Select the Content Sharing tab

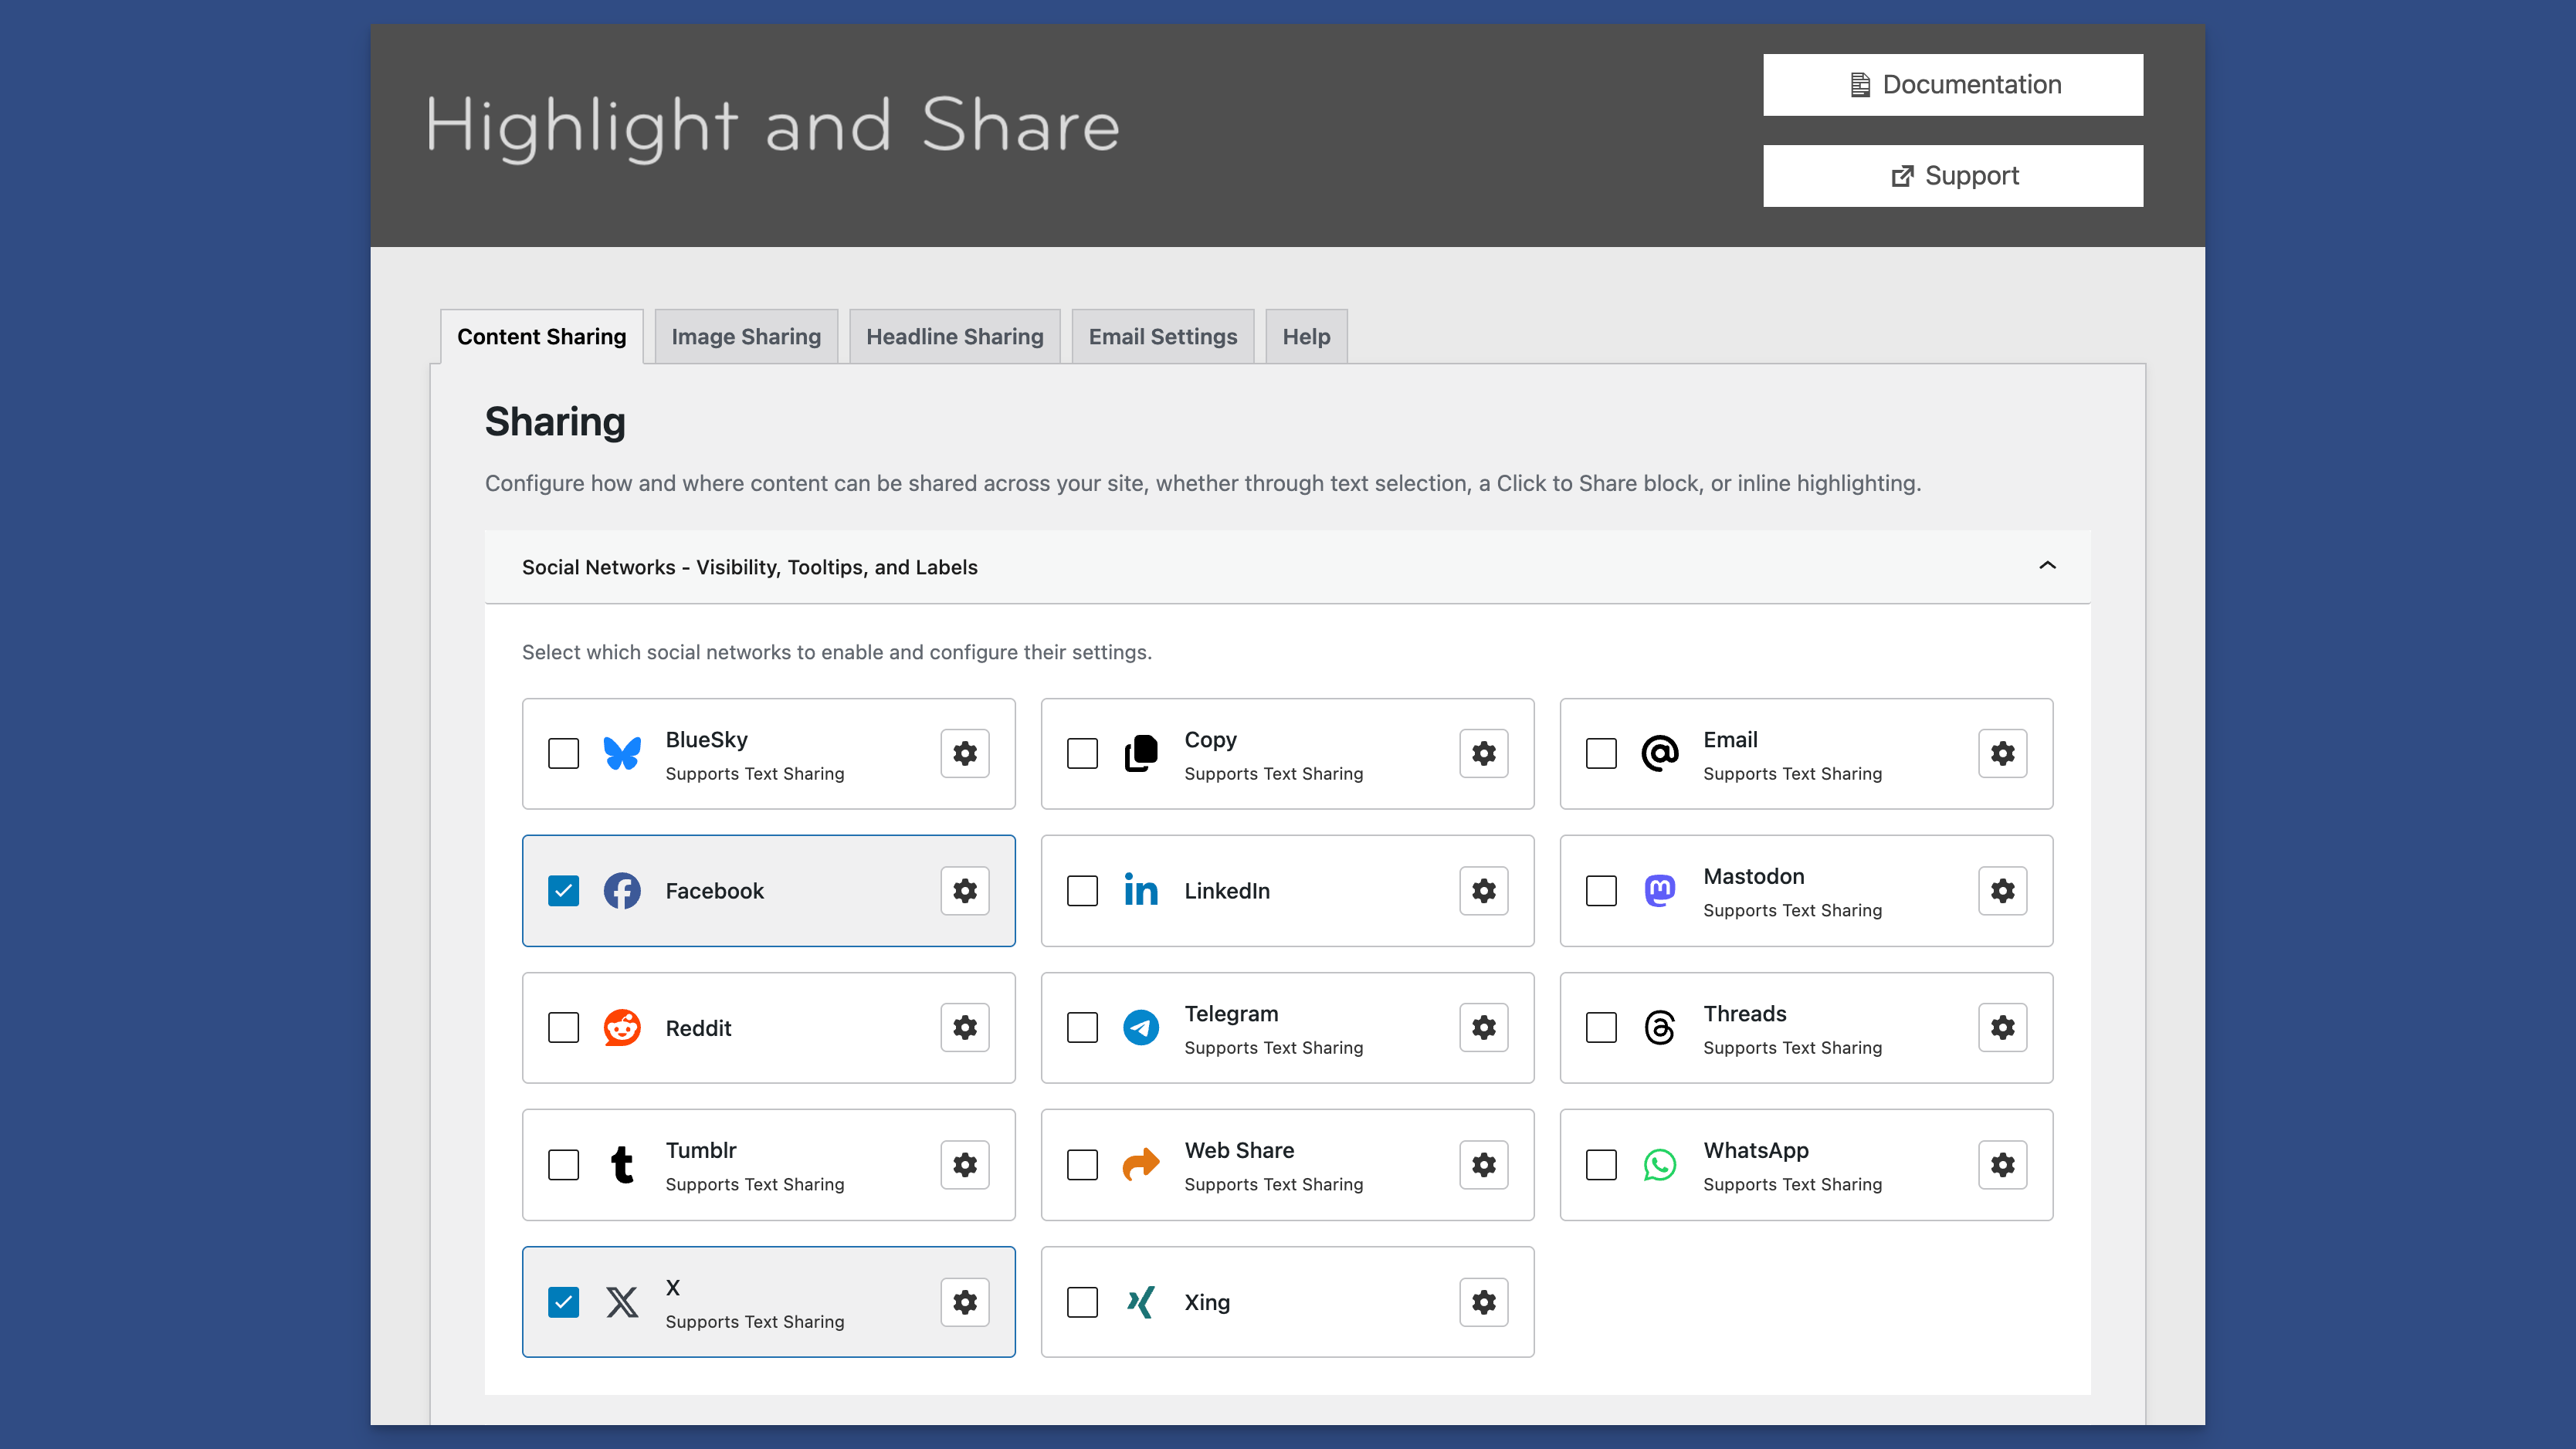point(542,336)
